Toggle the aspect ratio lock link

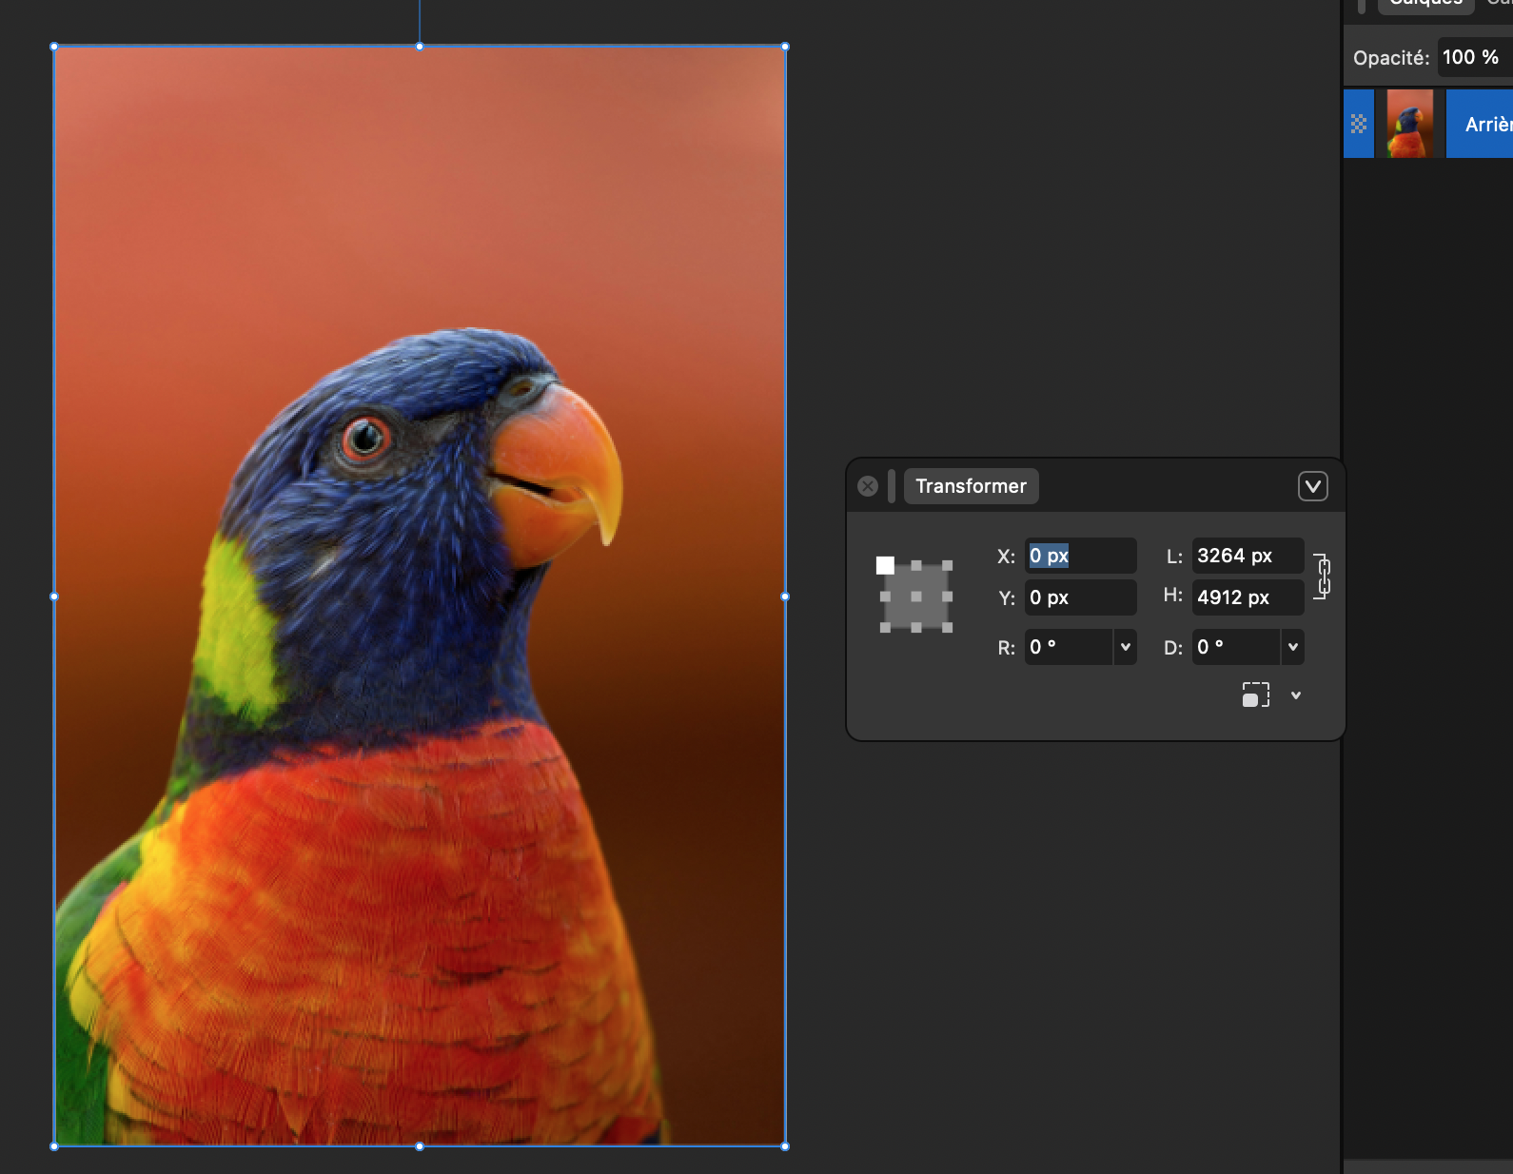1323,577
